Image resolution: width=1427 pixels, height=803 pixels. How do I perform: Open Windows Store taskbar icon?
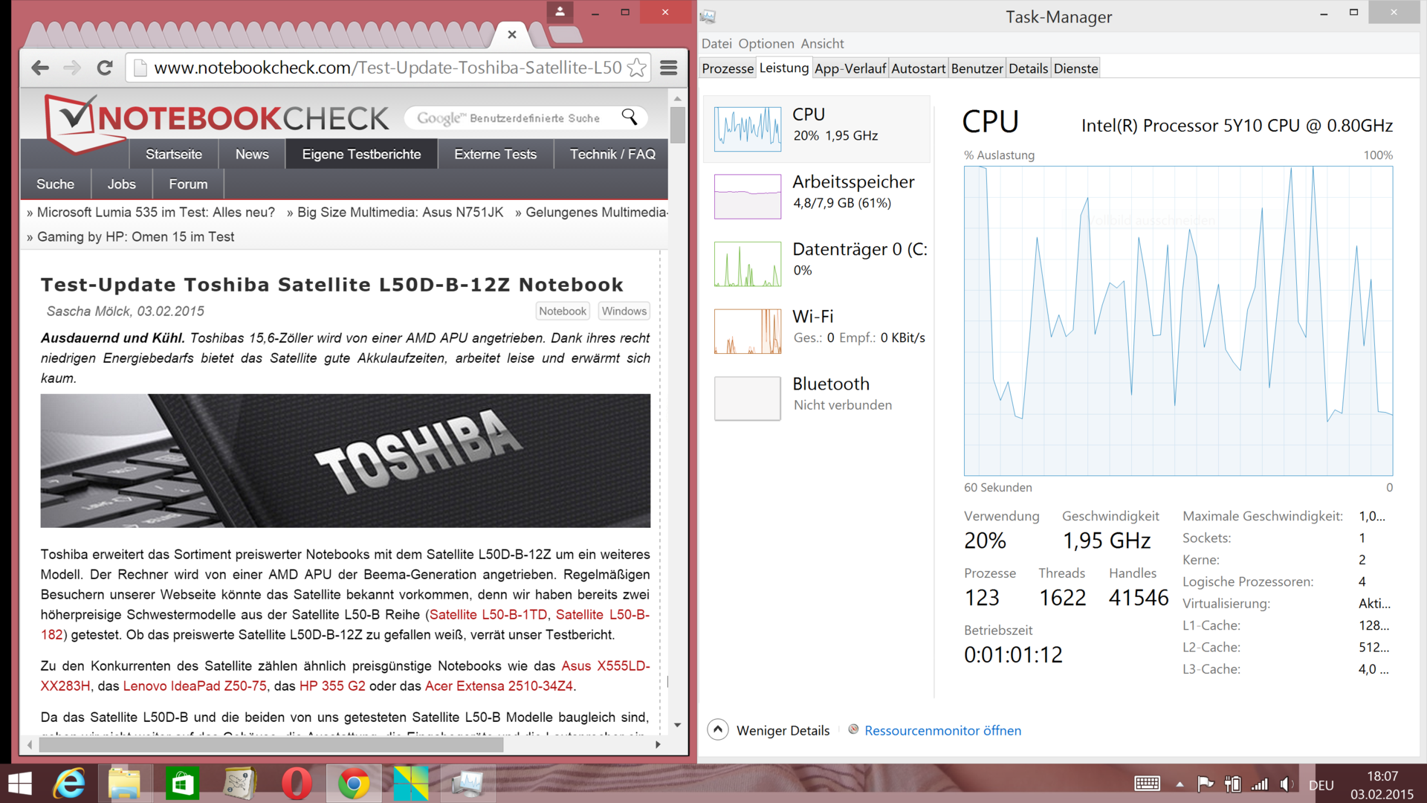(182, 784)
